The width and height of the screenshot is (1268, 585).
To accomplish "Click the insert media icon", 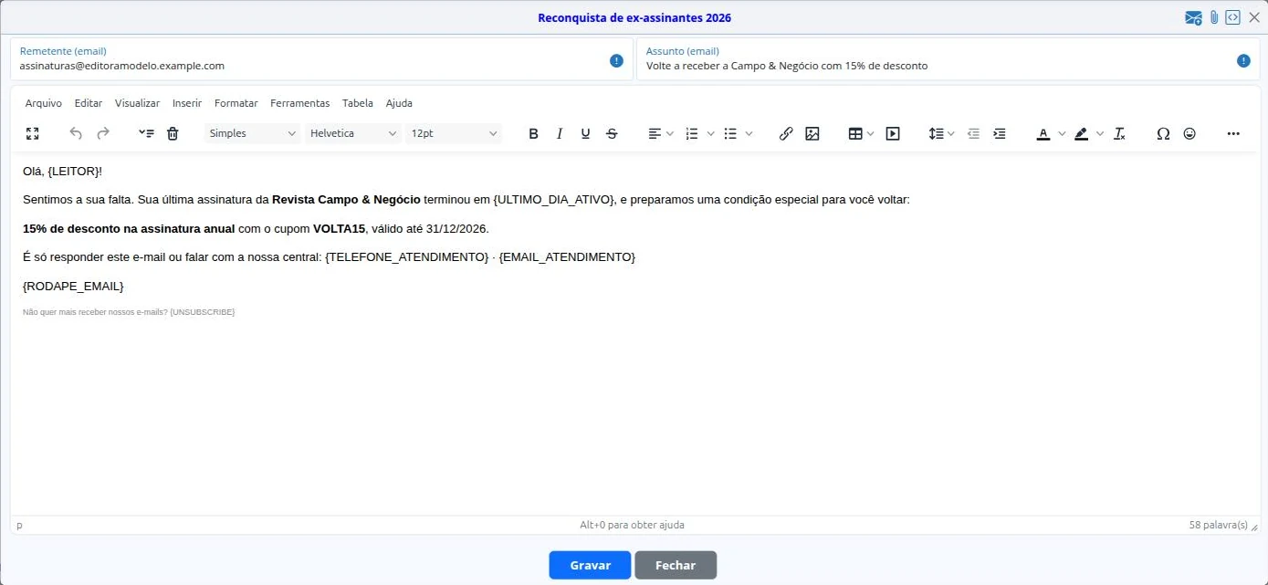I will (x=893, y=133).
